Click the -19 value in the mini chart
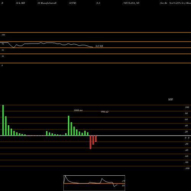The width and height of the screenshot is (191, 191). point(123,181)
